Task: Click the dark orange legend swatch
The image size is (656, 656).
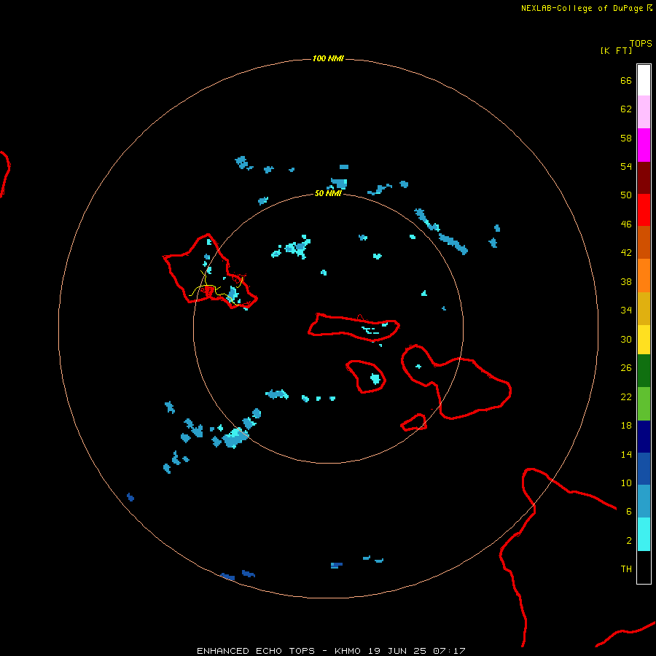Action: pos(644,242)
